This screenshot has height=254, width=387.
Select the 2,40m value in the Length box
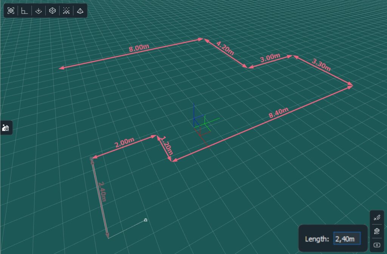pos(347,239)
